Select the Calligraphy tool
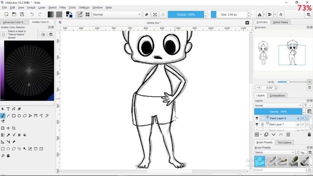The height and width of the screenshot is (176, 313). click(19, 109)
